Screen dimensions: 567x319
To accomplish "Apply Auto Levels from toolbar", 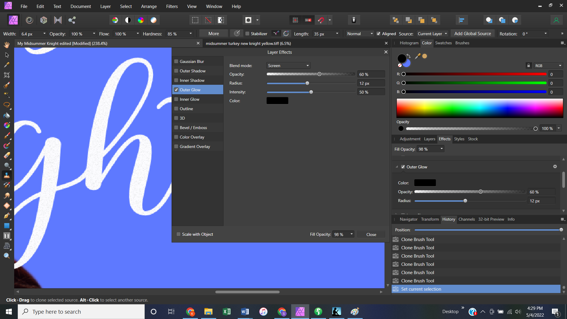I will tap(115, 20).
